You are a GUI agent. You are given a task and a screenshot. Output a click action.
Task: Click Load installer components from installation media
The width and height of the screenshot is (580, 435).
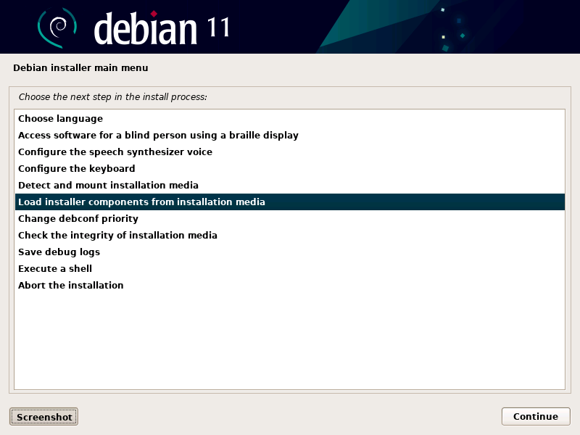(289, 202)
